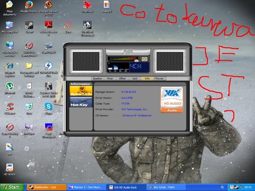
Task: Open Game Booster 3 shortcut
Action: coord(10,131)
